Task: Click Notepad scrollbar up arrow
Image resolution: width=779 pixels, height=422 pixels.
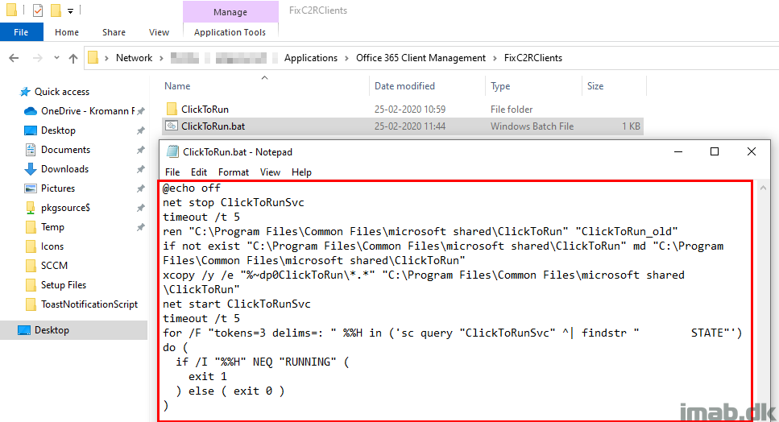Action: click(763, 188)
